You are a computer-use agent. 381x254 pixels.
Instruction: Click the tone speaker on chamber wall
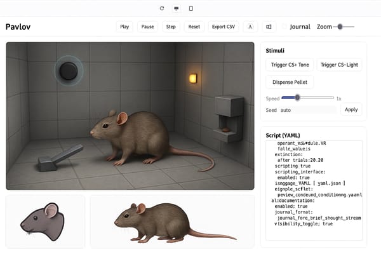click(69, 70)
